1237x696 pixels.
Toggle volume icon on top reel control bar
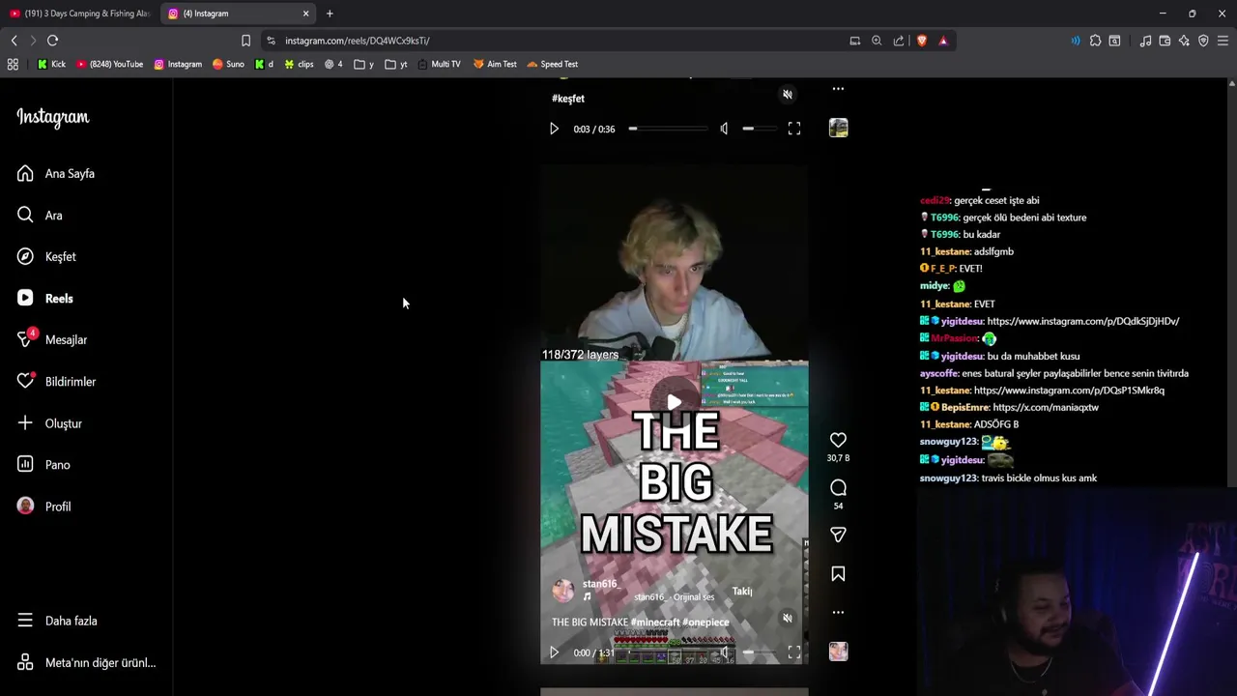tap(724, 129)
